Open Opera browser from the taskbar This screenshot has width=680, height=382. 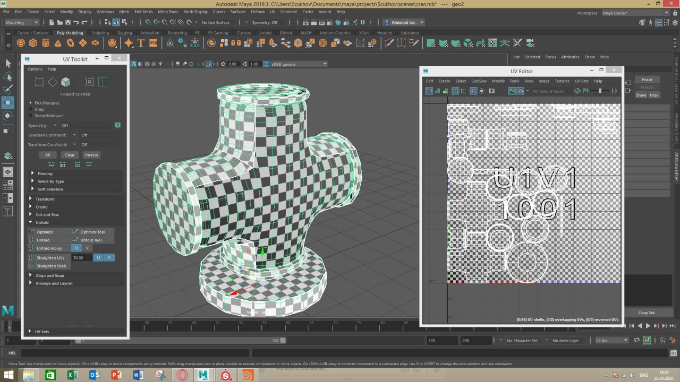181,375
